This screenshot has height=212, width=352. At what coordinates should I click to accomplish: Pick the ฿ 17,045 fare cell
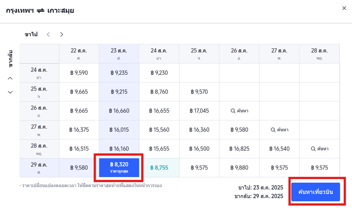(x=199, y=111)
